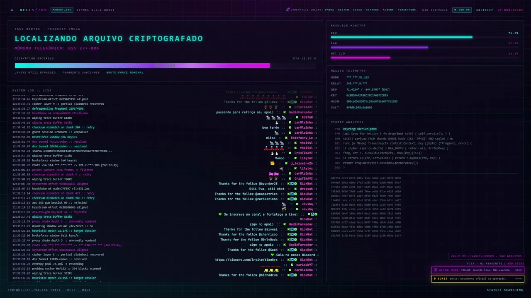Click the RELAY address value
The image size is (531, 298).
(357, 83)
